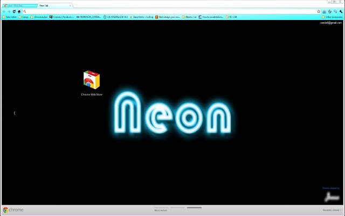Click the second extension icon in toolbar
Image resolution: width=345 pixels, height=216 pixels.
pos(330,11)
